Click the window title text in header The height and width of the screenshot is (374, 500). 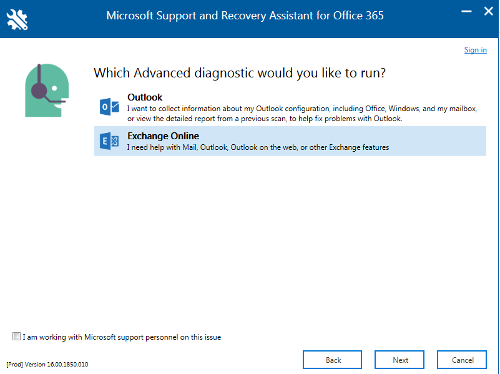pyautogui.click(x=245, y=16)
